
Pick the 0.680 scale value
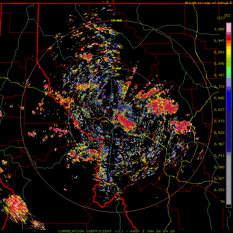pyautogui.click(x=219, y=98)
